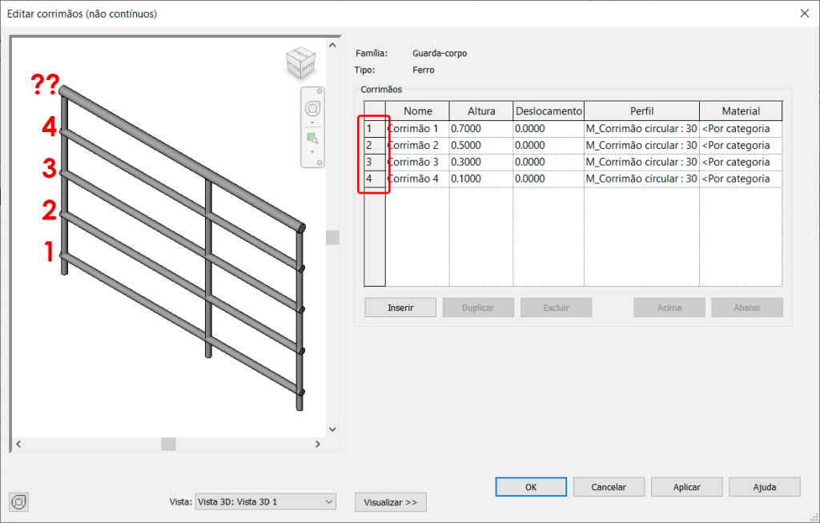The height and width of the screenshot is (523, 820).
Task: Open the Perfil cell for Corrimão 4
Action: 641,179
